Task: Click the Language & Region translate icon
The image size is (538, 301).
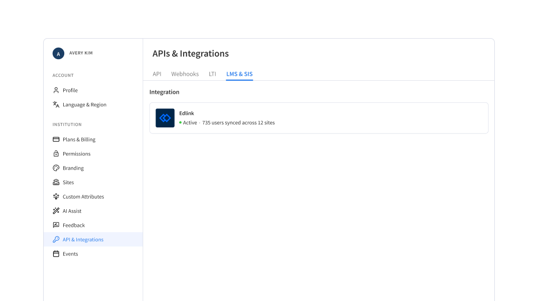Action: click(x=56, y=104)
